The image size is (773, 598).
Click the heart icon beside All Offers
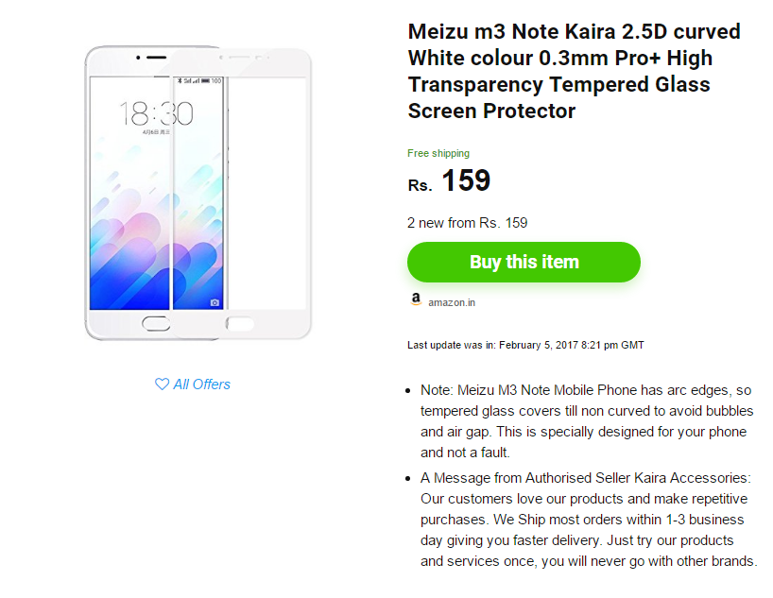point(162,384)
